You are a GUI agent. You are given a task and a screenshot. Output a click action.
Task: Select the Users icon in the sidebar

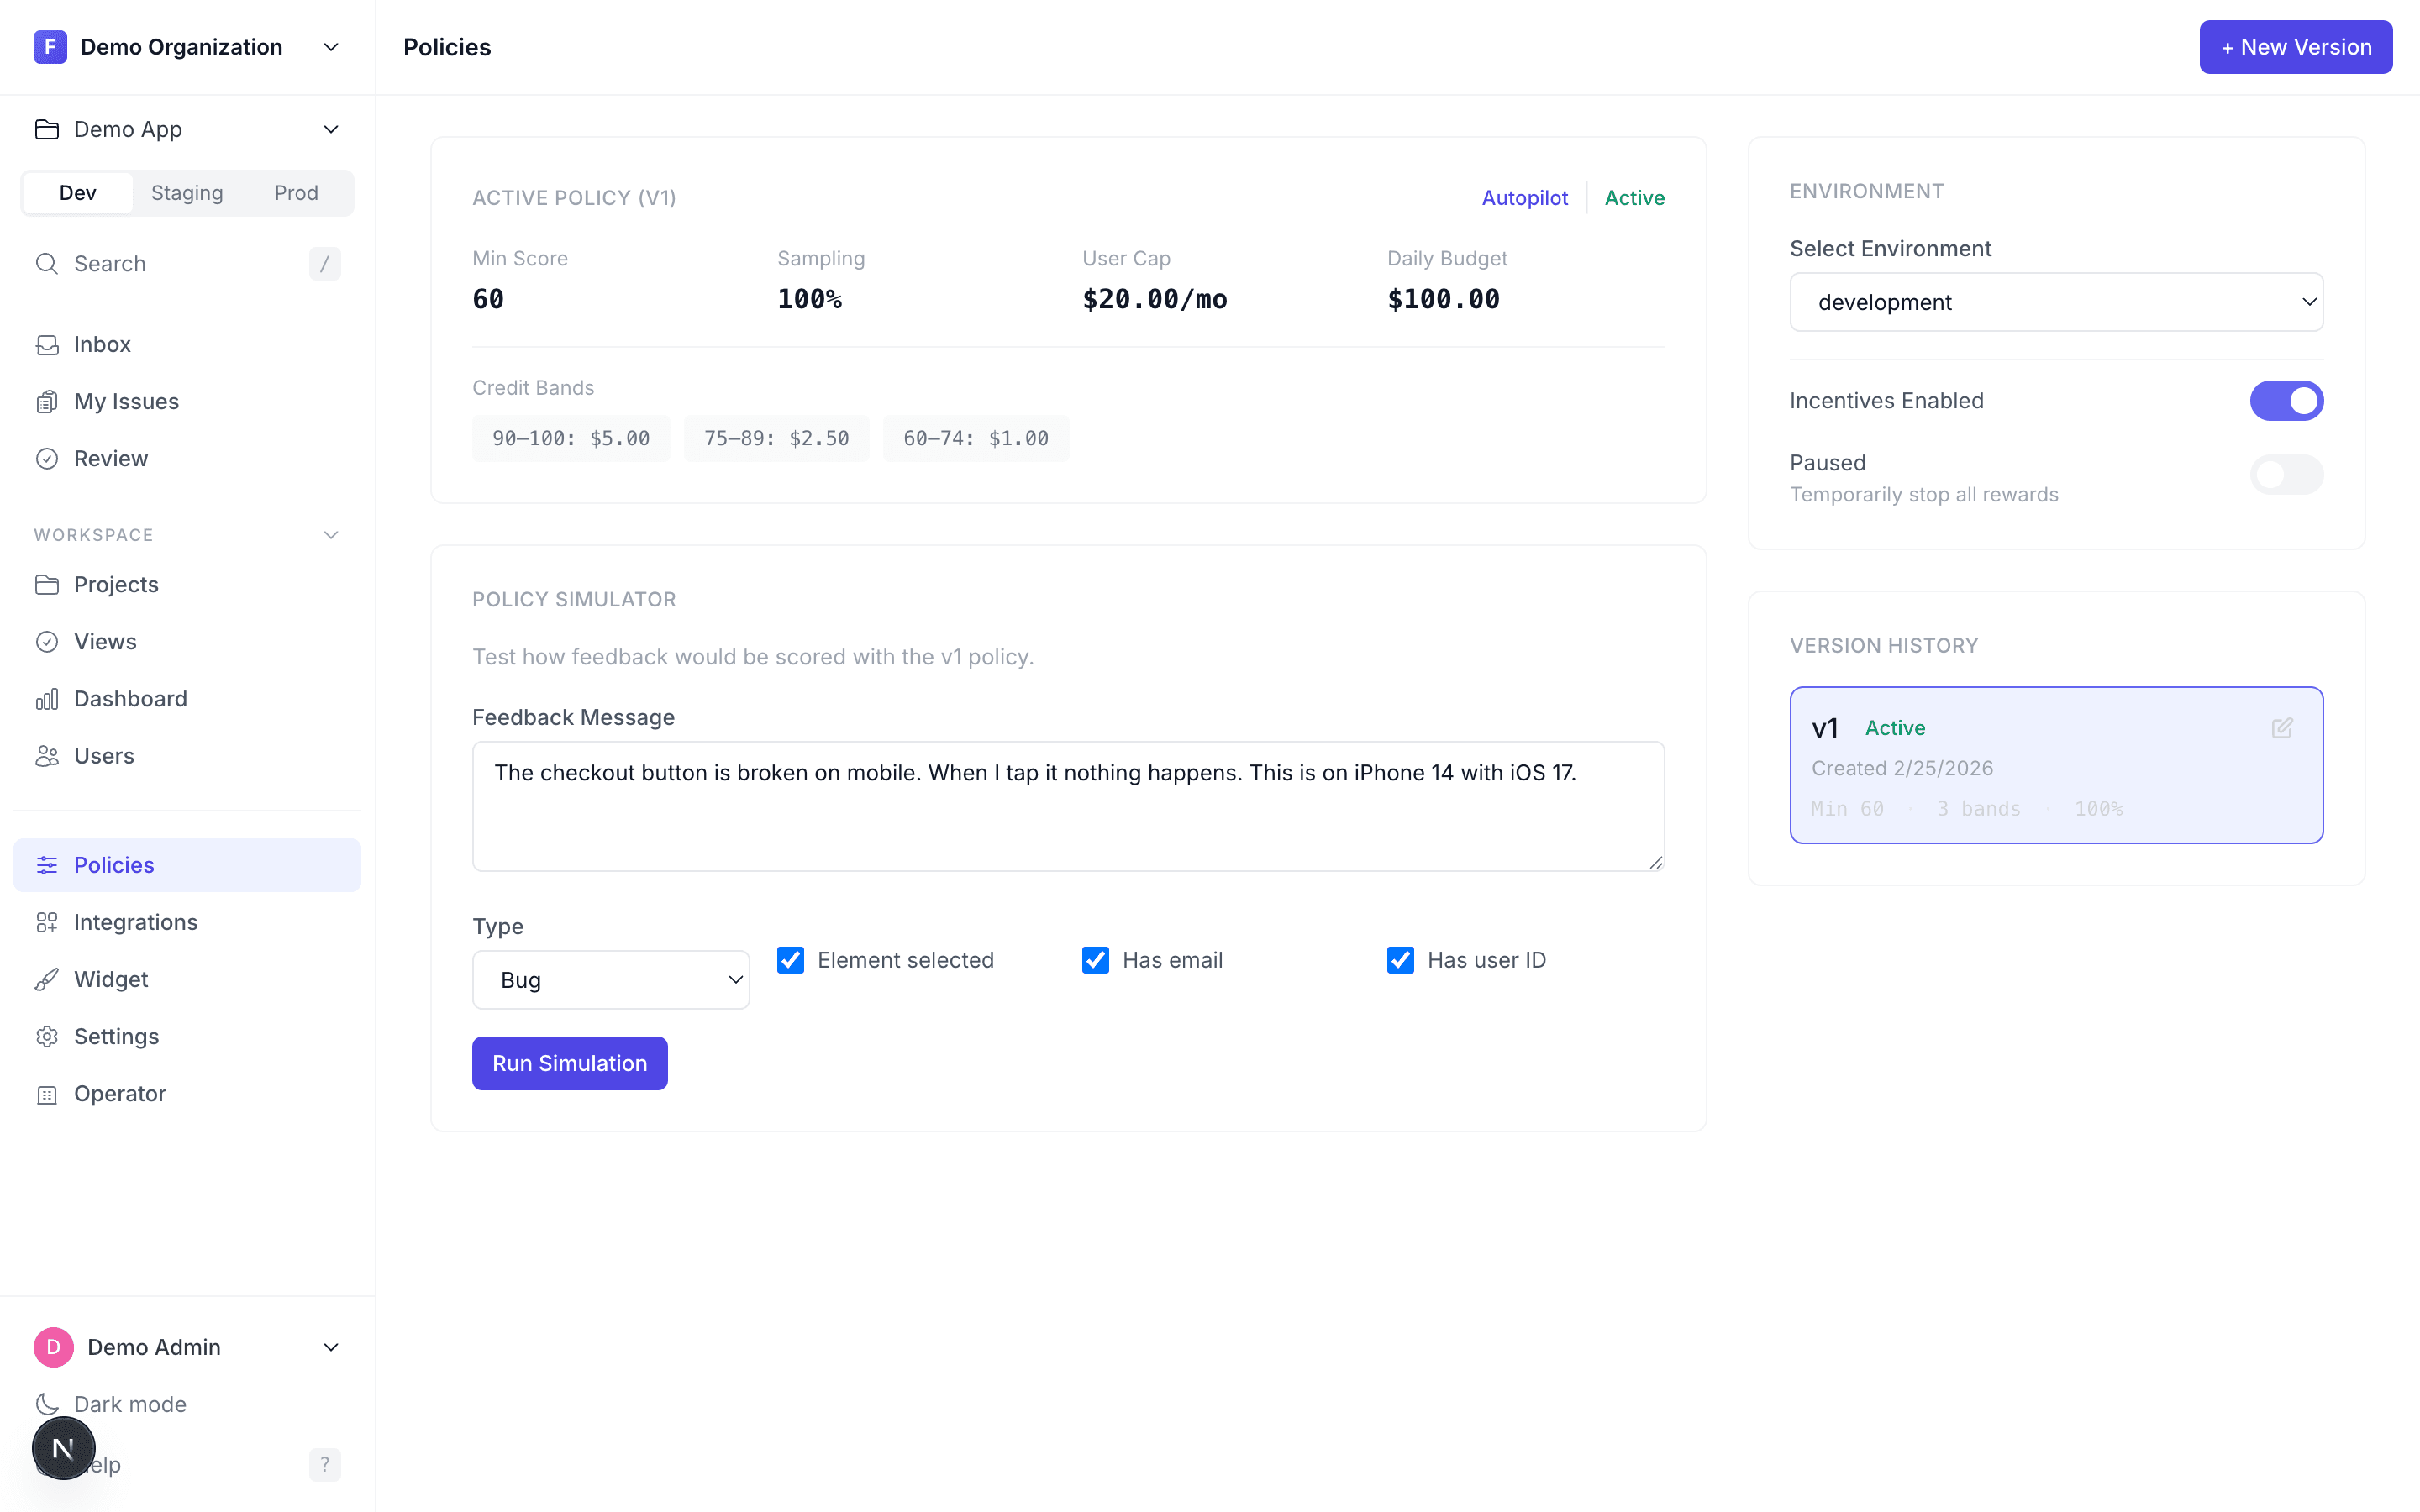click(x=48, y=756)
